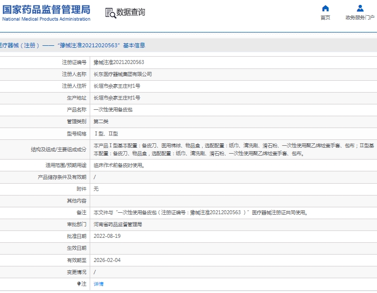Click the 国家药品监督管理局 logo
Viewport: 377px width, 293px height.
[x=46, y=10]
